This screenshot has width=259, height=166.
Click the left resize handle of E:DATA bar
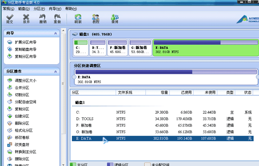(74, 77)
